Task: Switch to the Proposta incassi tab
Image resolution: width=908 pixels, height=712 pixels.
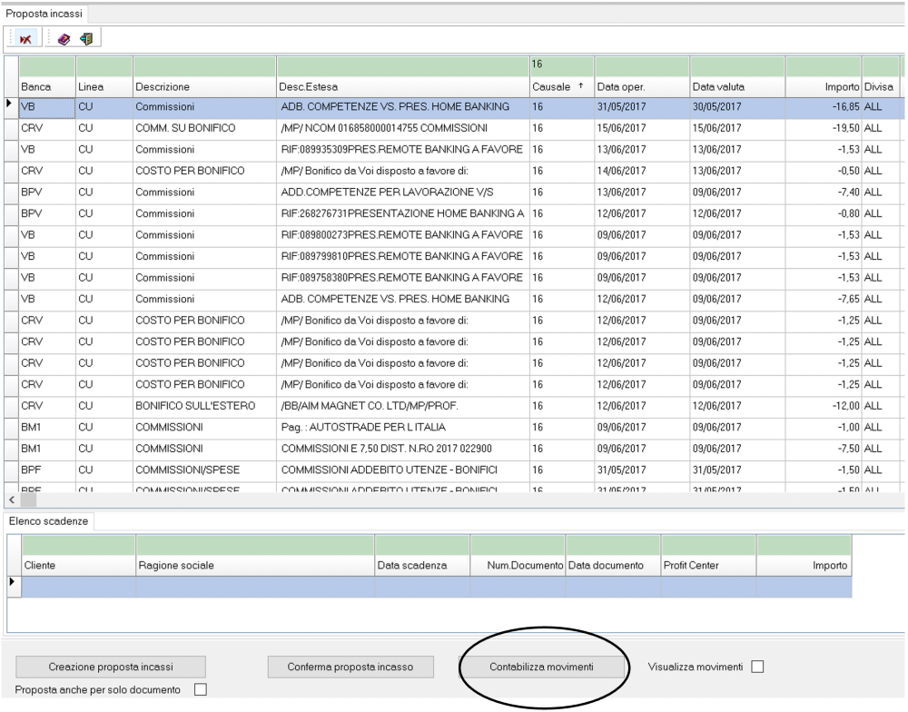Action: click(x=42, y=14)
